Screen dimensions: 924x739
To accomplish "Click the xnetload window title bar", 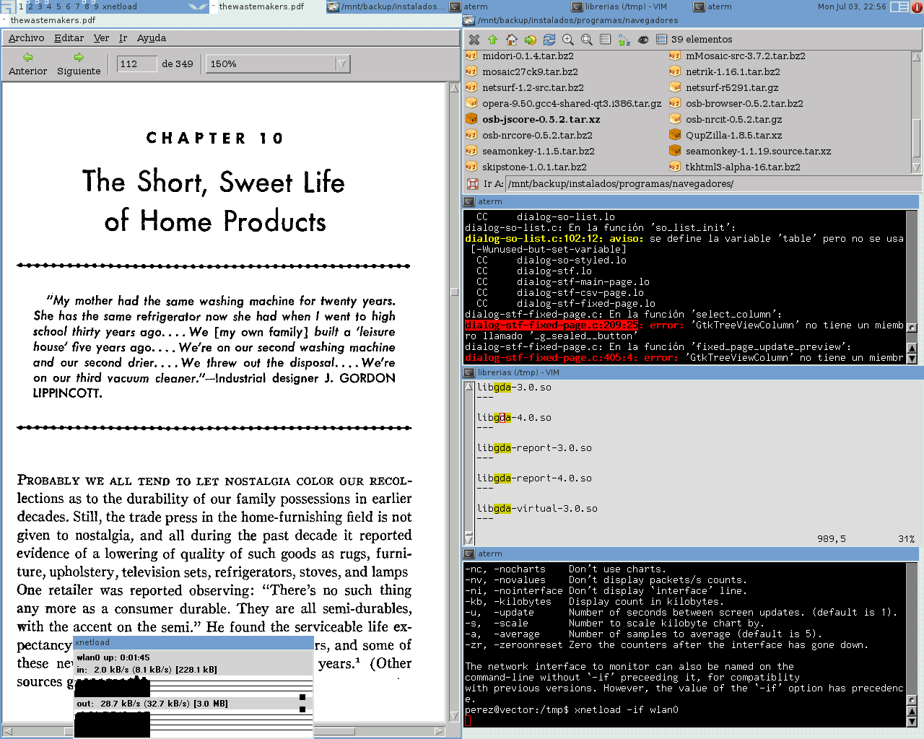I will (x=193, y=642).
